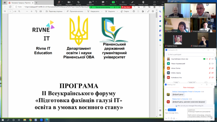This screenshot has height=122, width=217.
Task: Toggle the Participants panel from toolbar
Action: click(90, 3)
